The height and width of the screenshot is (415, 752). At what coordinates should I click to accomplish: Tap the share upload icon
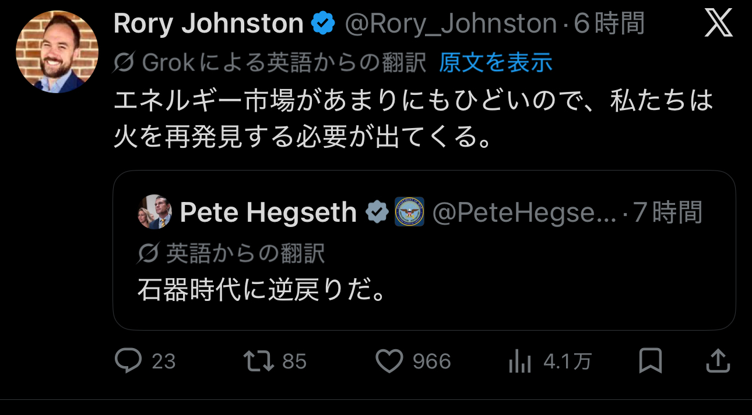pyautogui.click(x=718, y=361)
